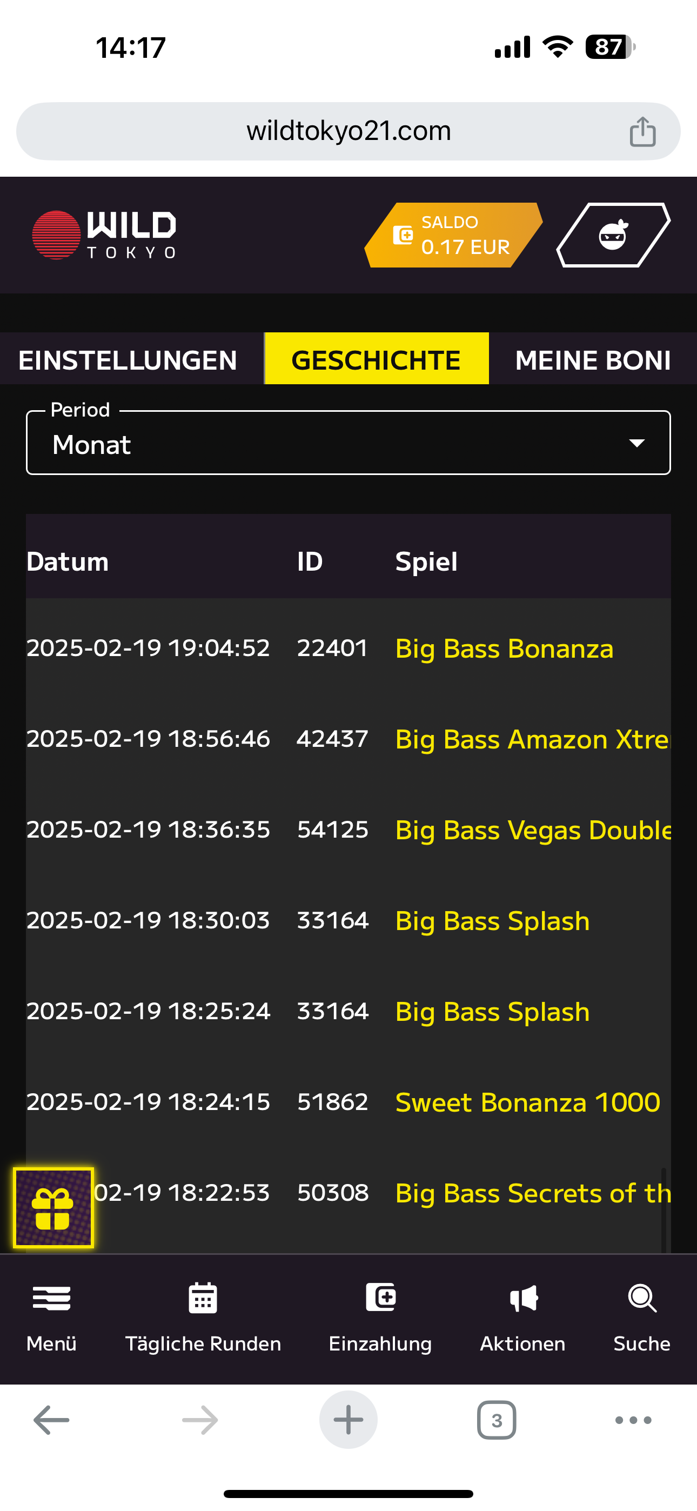Go to the Wild Tokyo logo home

[104, 235]
